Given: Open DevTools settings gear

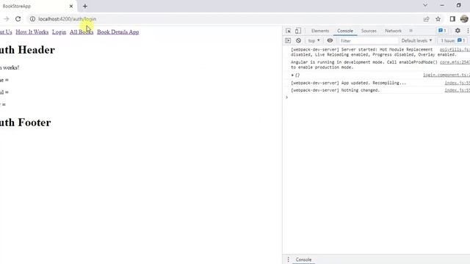Looking at the screenshot, I should coord(458,31).
